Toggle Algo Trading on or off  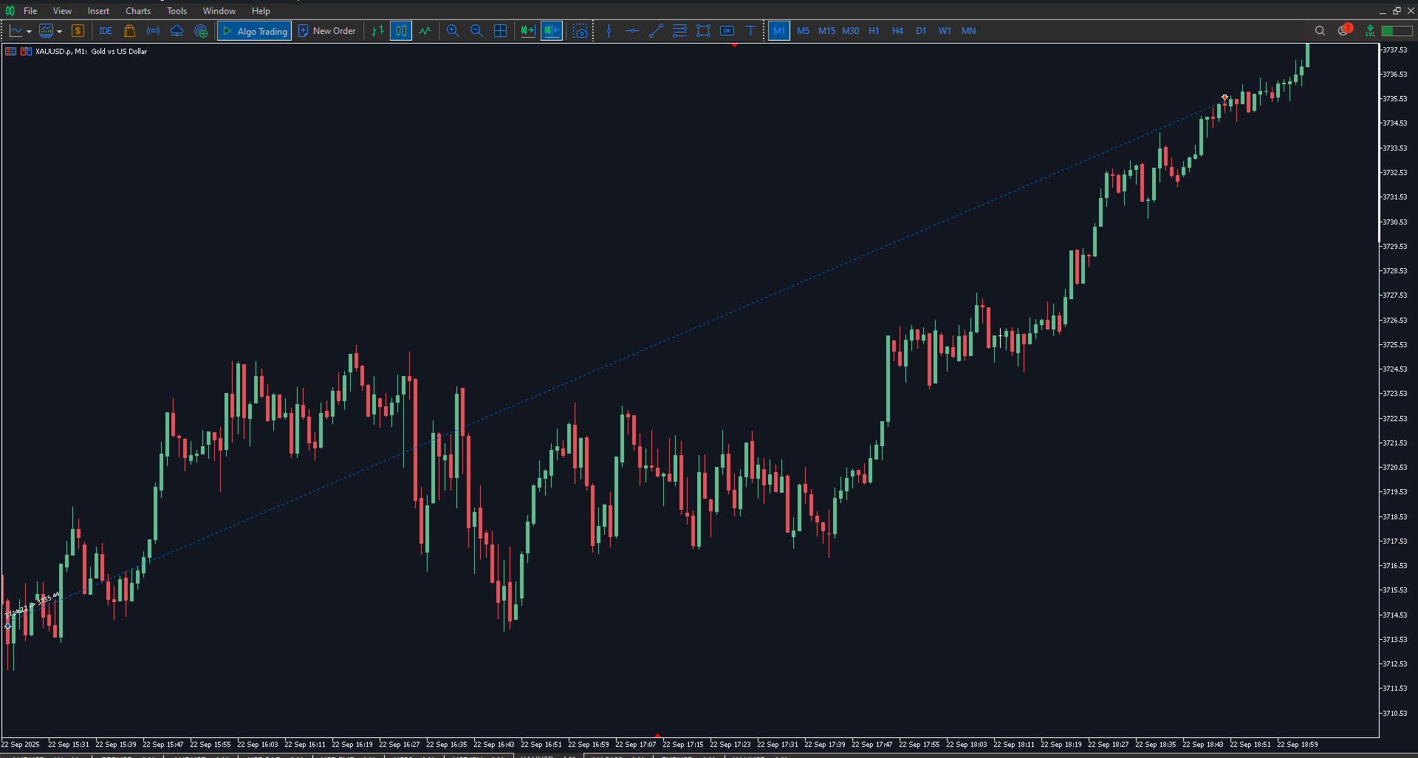tap(255, 31)
